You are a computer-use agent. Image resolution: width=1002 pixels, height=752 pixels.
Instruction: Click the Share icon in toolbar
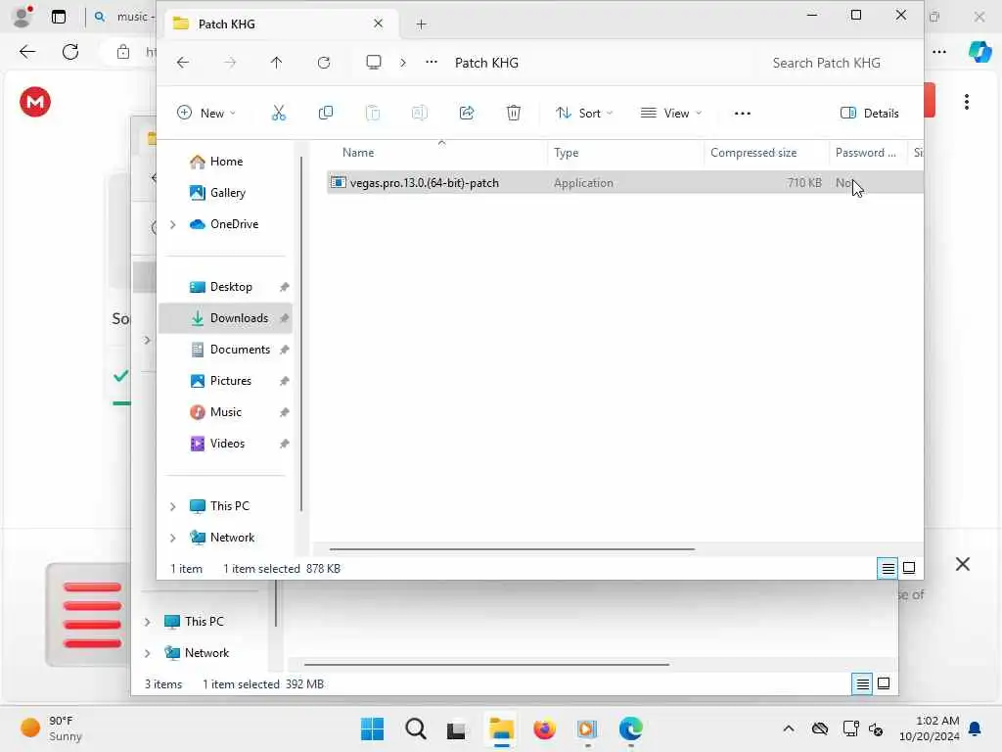467,114
